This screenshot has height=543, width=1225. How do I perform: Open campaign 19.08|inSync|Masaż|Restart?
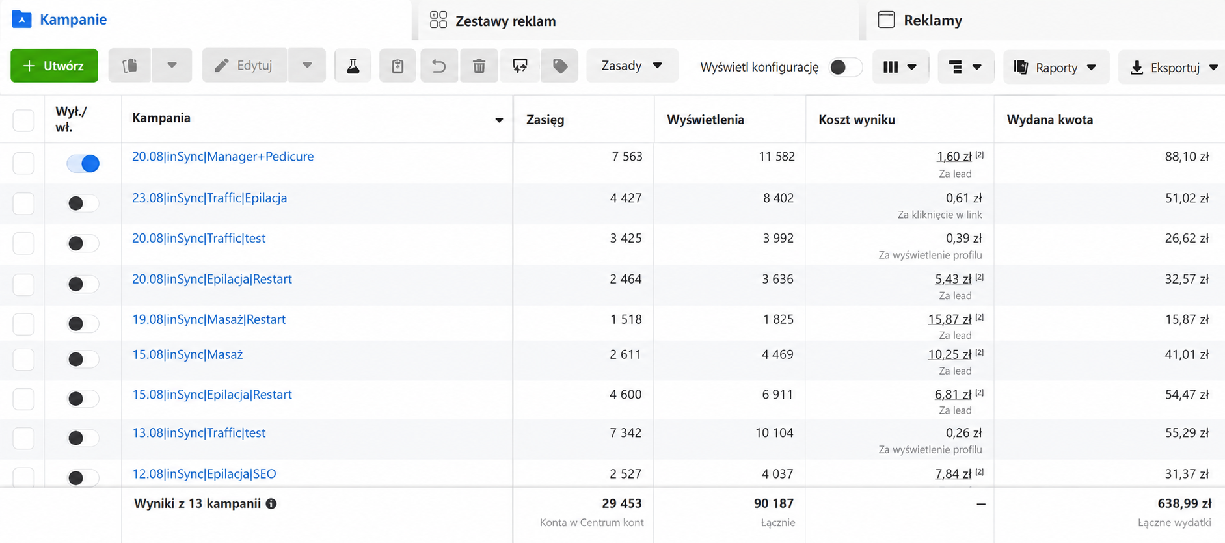(209, 319)
